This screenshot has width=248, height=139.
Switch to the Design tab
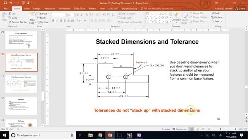pyautogui.click(x=37, y=8)
